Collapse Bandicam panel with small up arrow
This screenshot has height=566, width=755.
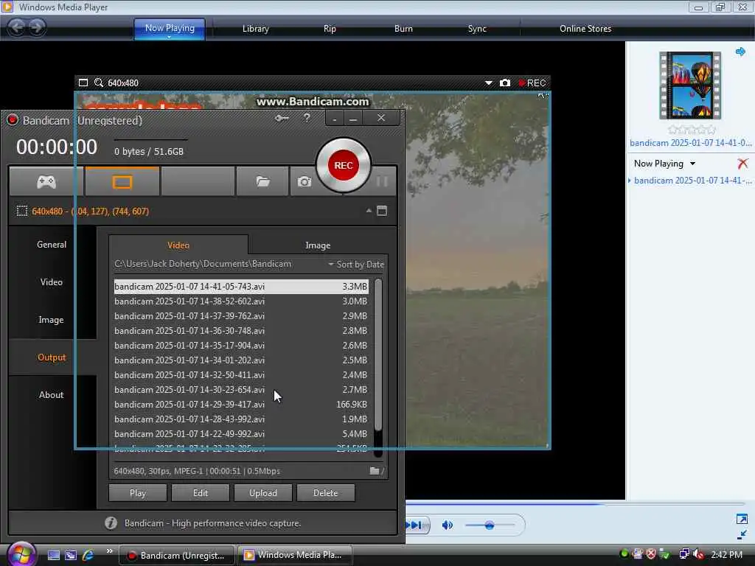(369, 210)
